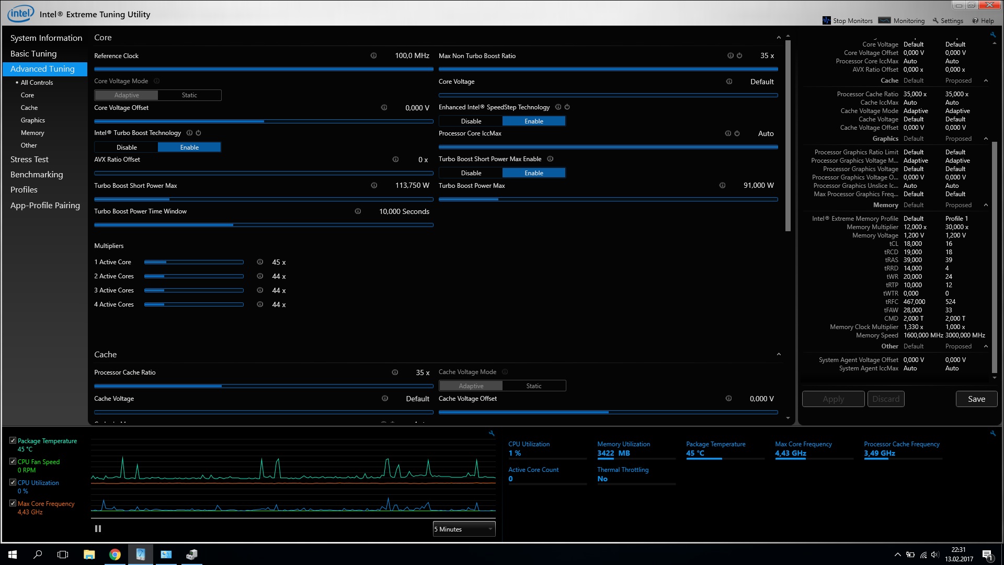This screenshot has width=1004, height=565.
Task: Click power icon beside Processor Core IccMax
Action: [x=737, y=133]
